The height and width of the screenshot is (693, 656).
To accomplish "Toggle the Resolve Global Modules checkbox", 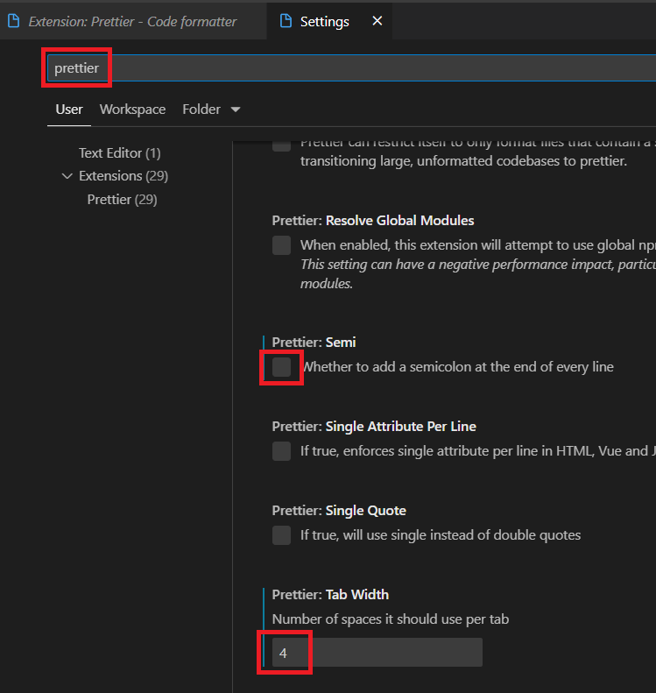I will pos(281,245).
